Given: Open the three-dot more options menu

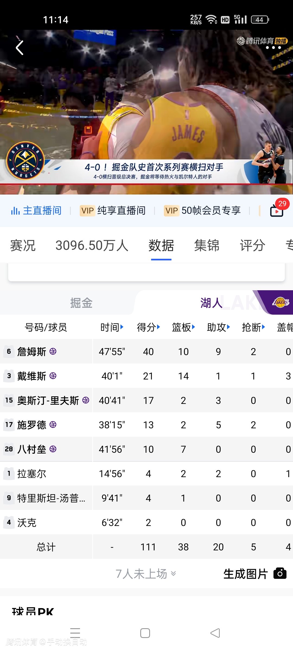Looking at the screenshot, I should click(x=273, y=48).
